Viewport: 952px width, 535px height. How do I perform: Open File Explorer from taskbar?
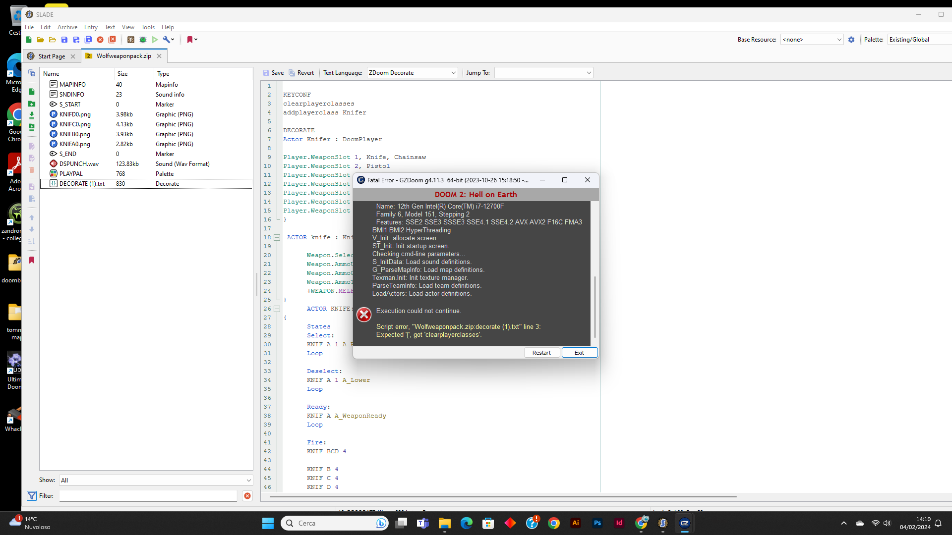pos(444,523)
